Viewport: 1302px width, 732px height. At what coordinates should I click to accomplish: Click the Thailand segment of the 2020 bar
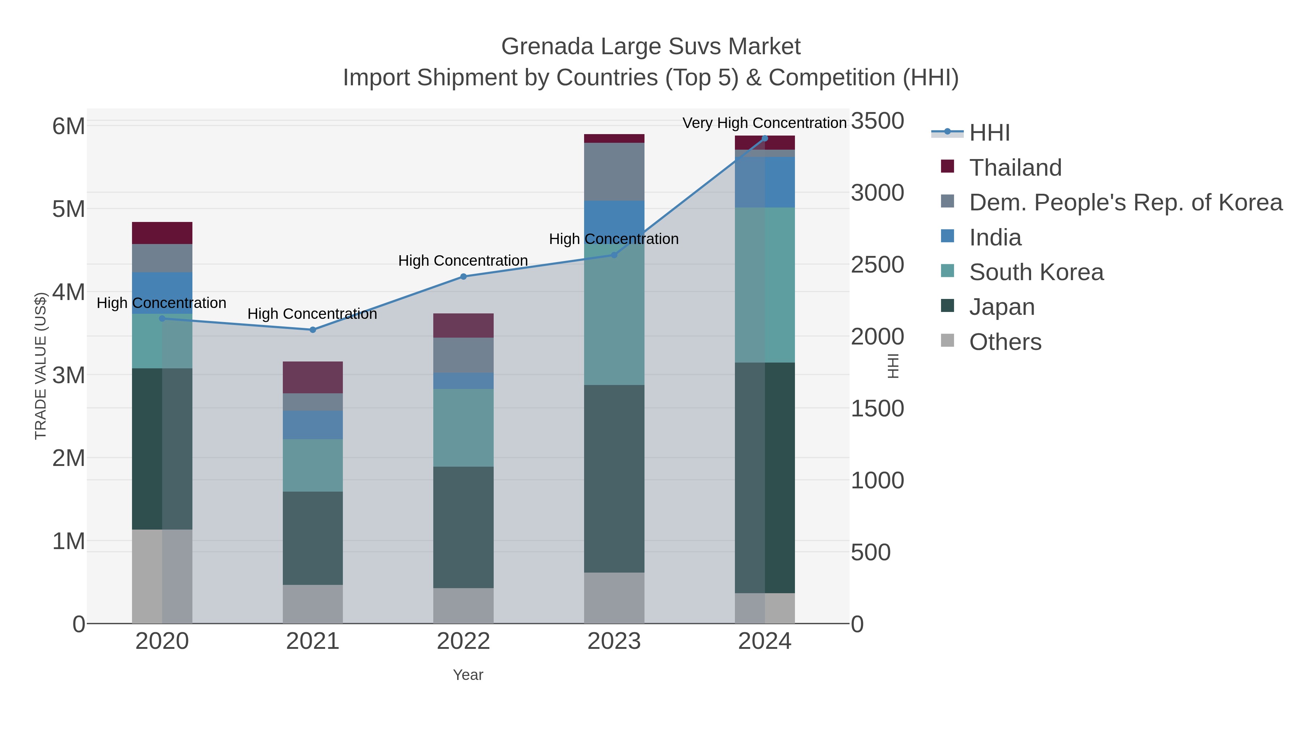tap(162, 234)
